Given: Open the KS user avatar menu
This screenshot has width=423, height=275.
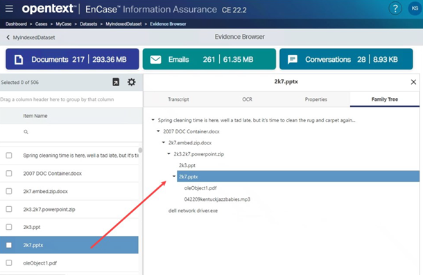Looking at the screenshot, I should [x=415, y=8].
